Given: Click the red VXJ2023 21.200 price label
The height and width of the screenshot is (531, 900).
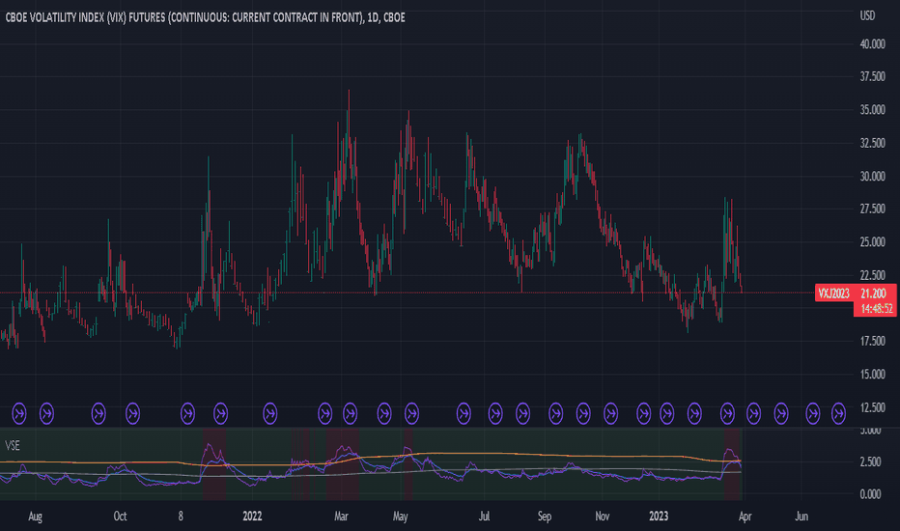Looking at the screenshot, I should [x=856, y=293].
